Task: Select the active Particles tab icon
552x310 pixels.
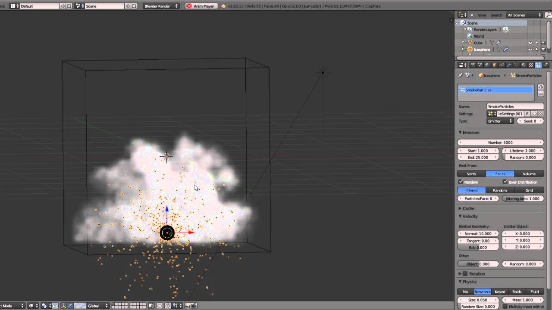Action: tap(538, 65)
